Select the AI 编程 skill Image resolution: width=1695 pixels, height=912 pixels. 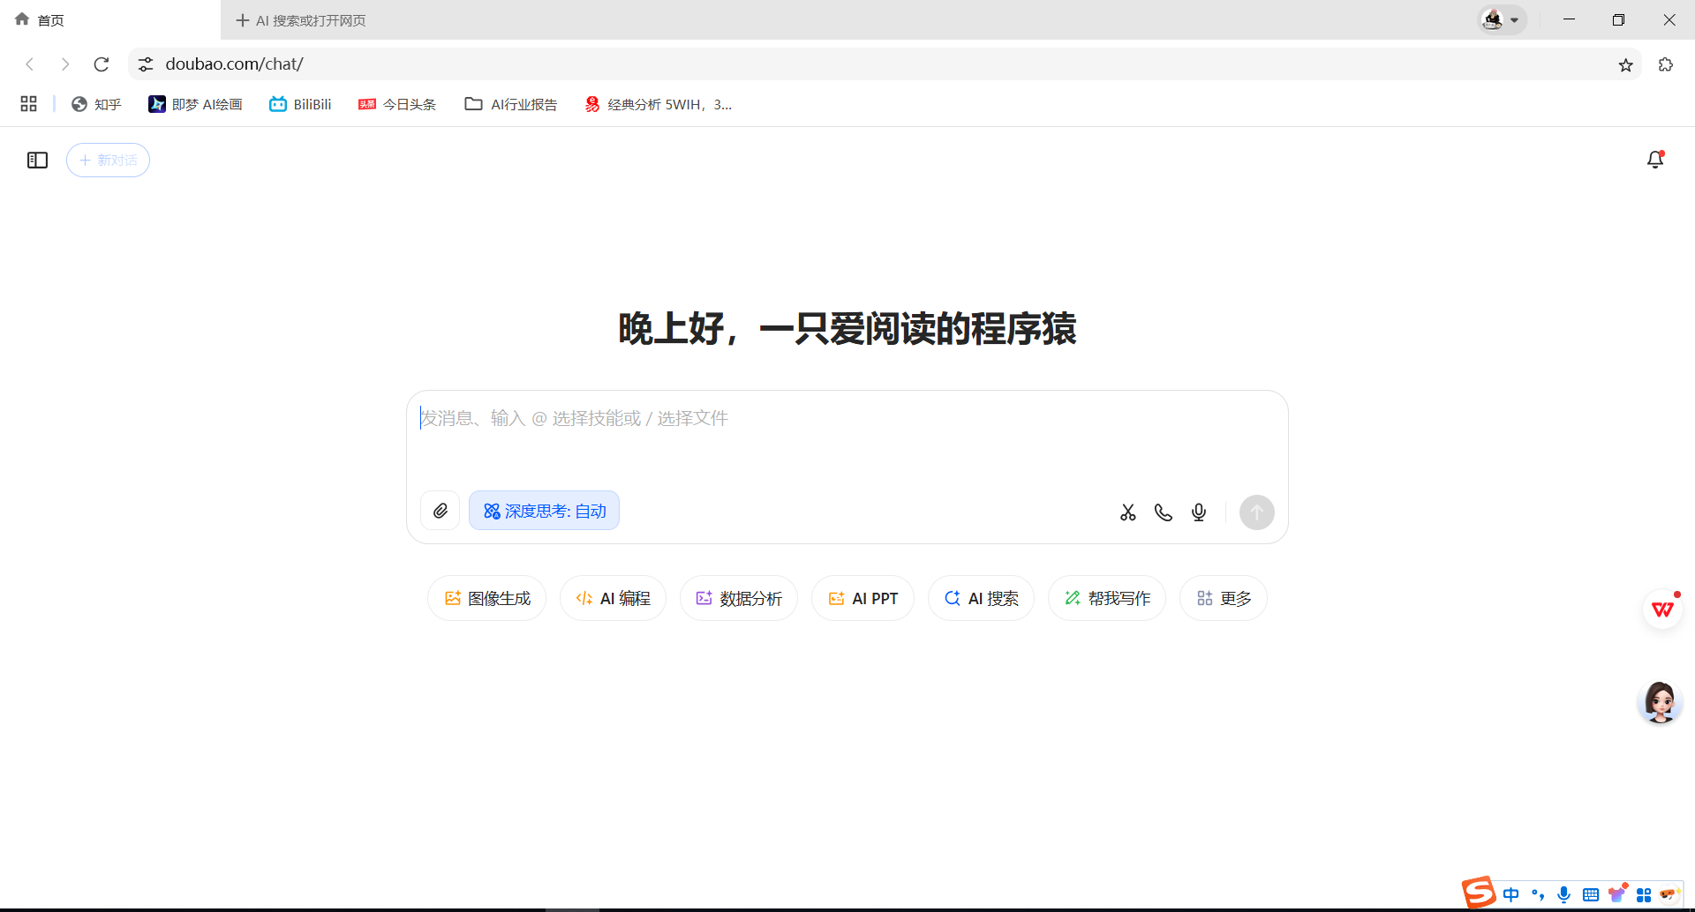[x=614, y=598]
